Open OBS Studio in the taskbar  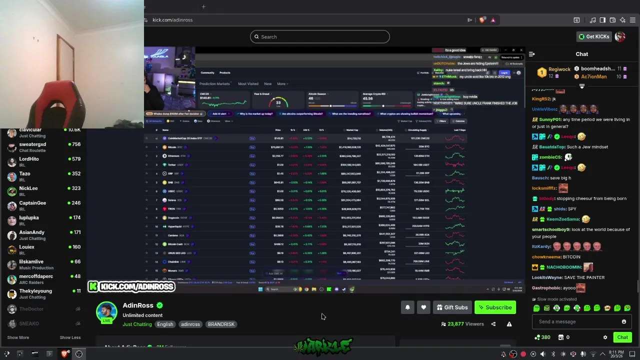pos(79,354)
